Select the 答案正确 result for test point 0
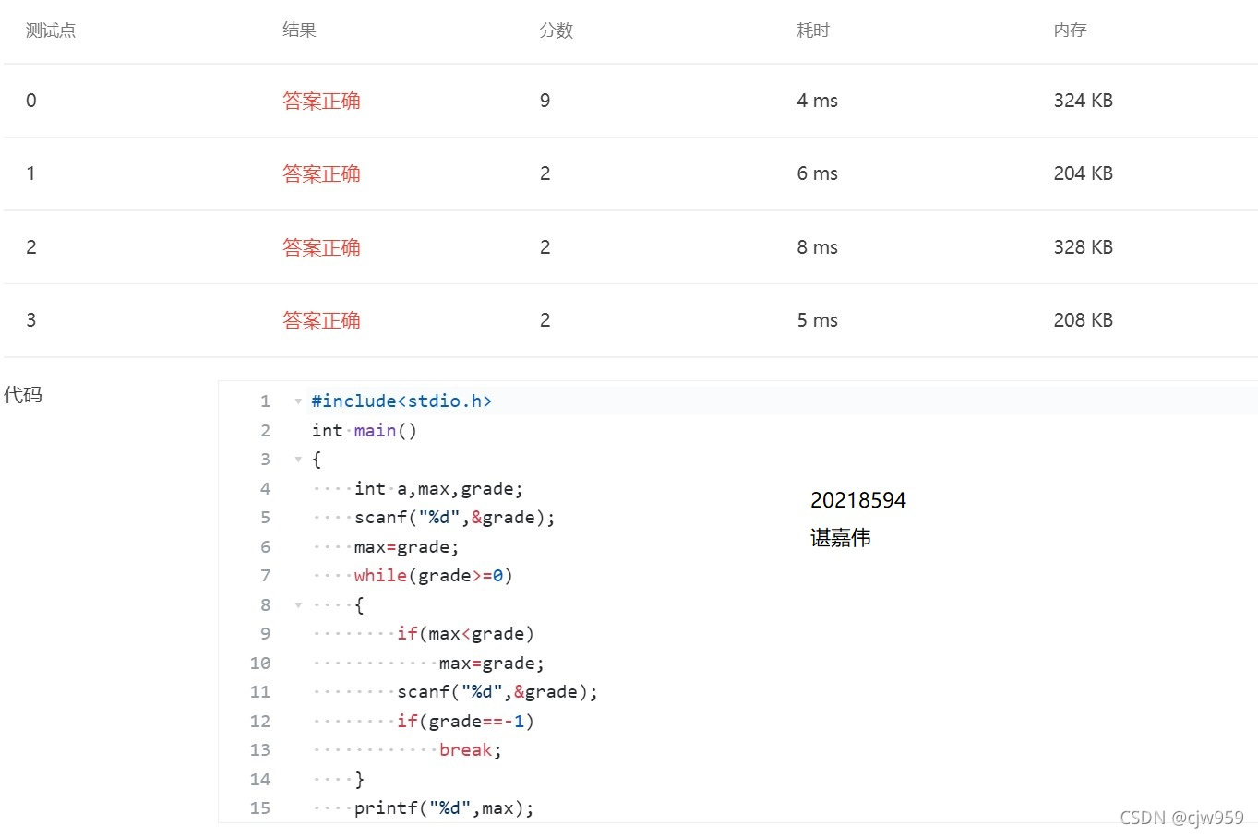The width and height of the screenshot is (1258, 837). point(321,101)
